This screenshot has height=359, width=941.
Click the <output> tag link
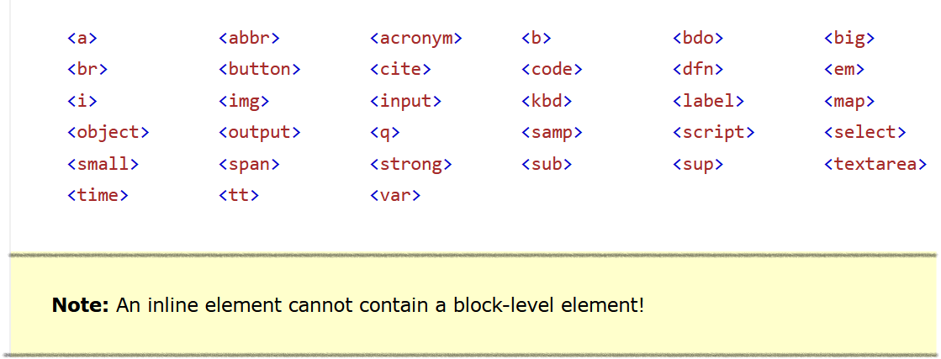tap(259, 133)
